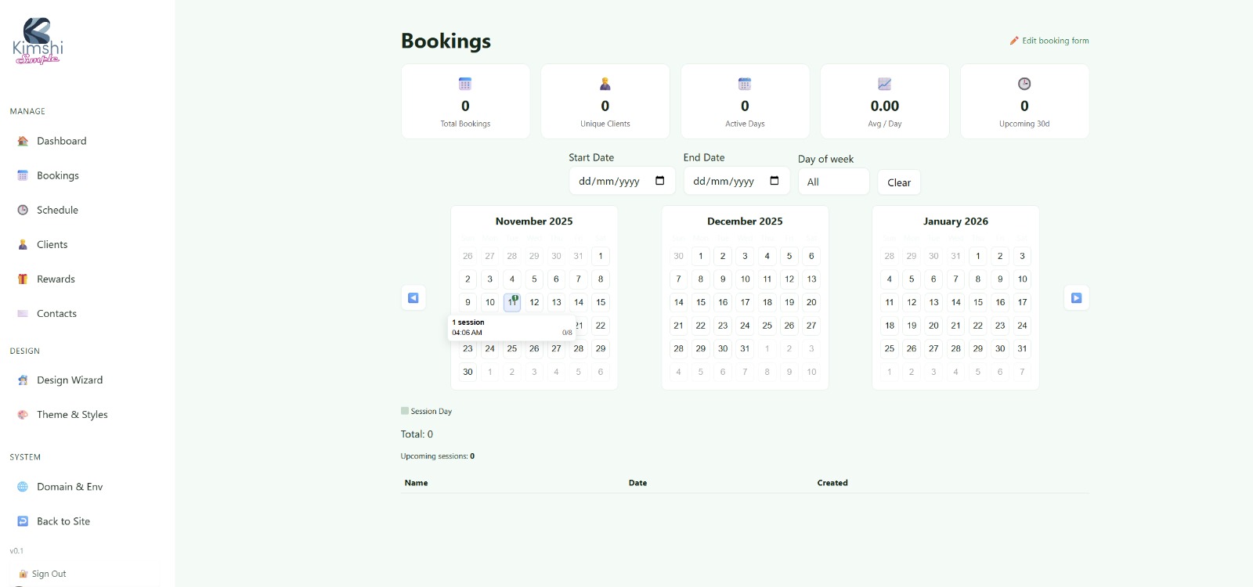The height and width of the screenshot is (587, 1253).
Task: Click the Avg / Day chart icon
Action: [x=884, y=84]
